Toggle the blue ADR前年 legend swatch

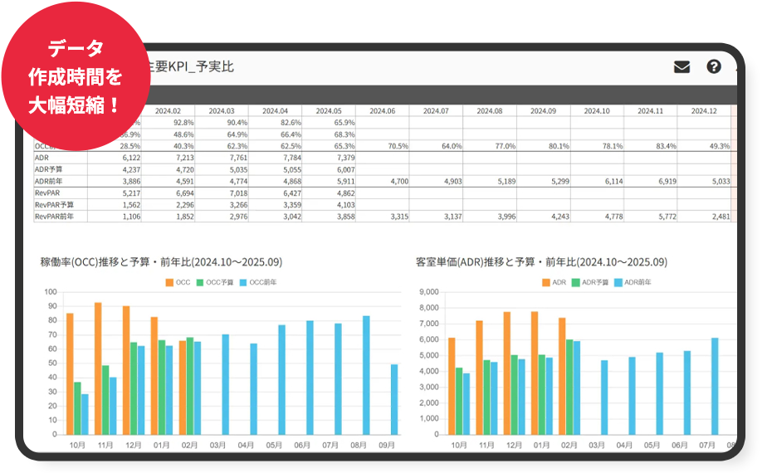(x=618, y=282)
